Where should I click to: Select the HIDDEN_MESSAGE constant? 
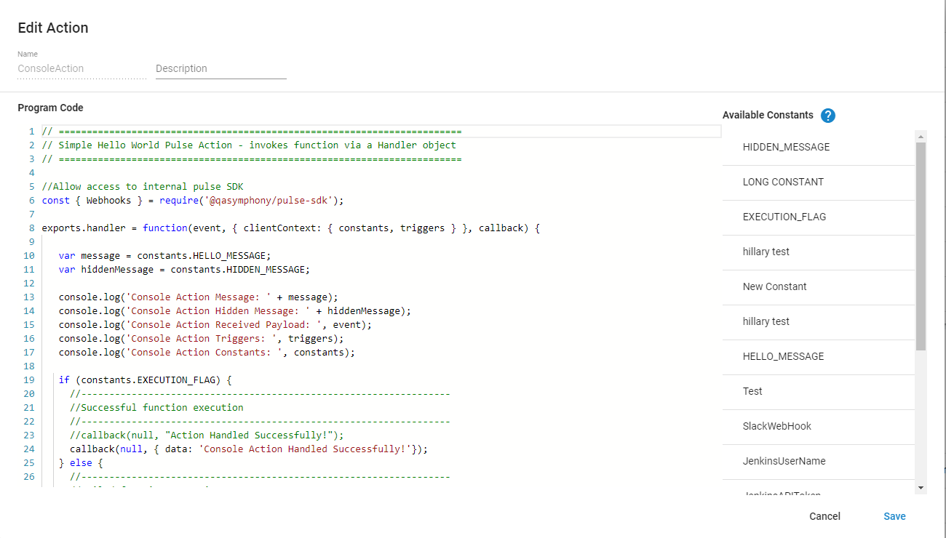786,147
